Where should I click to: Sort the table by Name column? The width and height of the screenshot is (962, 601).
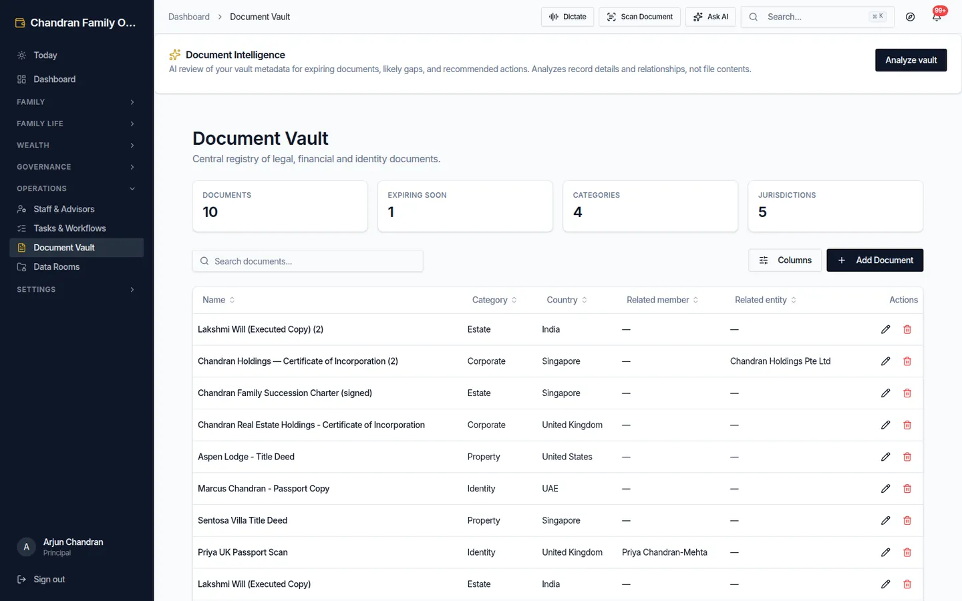pos(218,300)
